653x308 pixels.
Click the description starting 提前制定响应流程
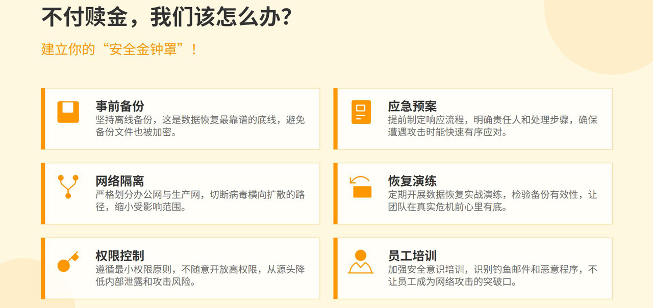pyautogui.click(x=493, y=126)
